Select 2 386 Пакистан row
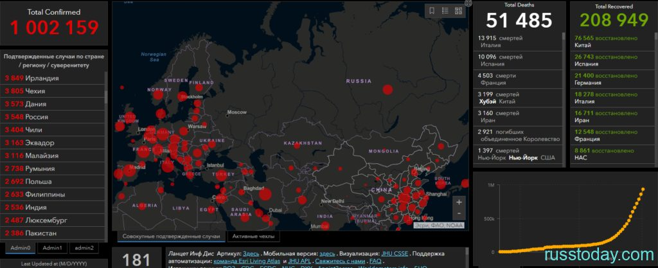Viewport: 658px width, 268px height. [54, 233]
